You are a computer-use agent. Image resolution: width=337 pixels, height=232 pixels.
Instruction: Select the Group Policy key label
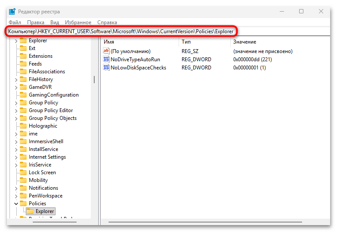pyautogui.click(x=43, y=103)
